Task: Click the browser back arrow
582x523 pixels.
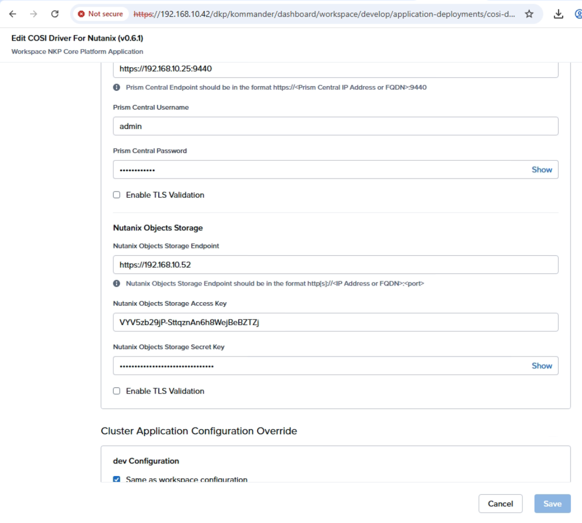Action: (13, 14)
